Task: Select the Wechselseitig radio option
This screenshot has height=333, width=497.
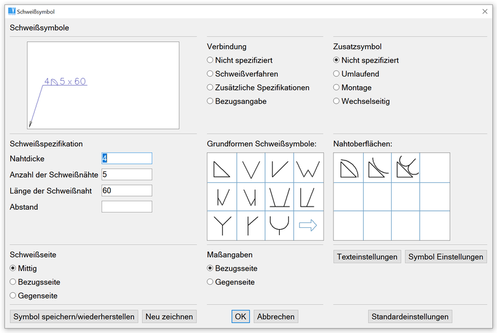Action: 336,101
